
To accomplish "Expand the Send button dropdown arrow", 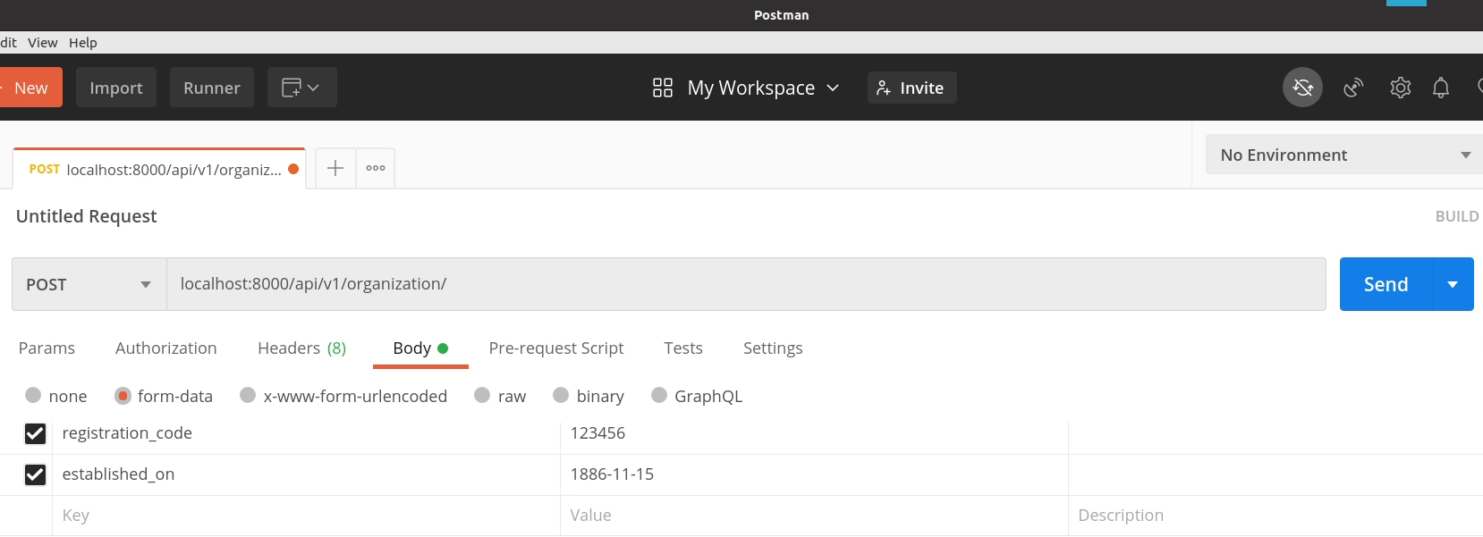I will 1453,284.
